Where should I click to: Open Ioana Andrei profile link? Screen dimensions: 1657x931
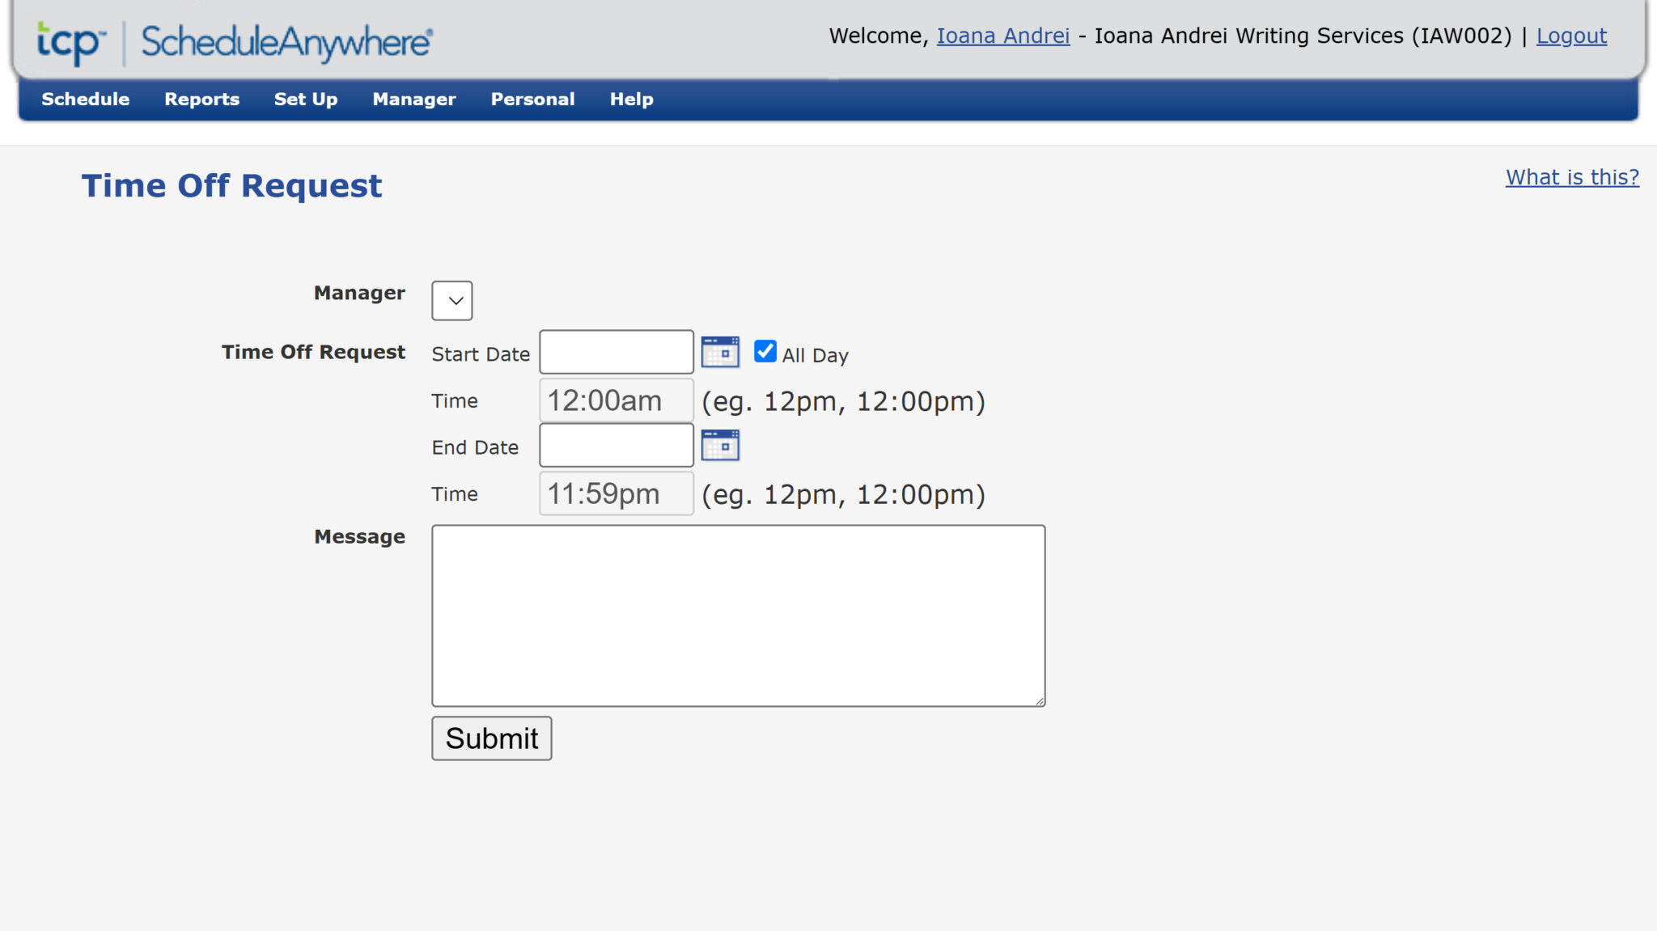click(1002, 36)
